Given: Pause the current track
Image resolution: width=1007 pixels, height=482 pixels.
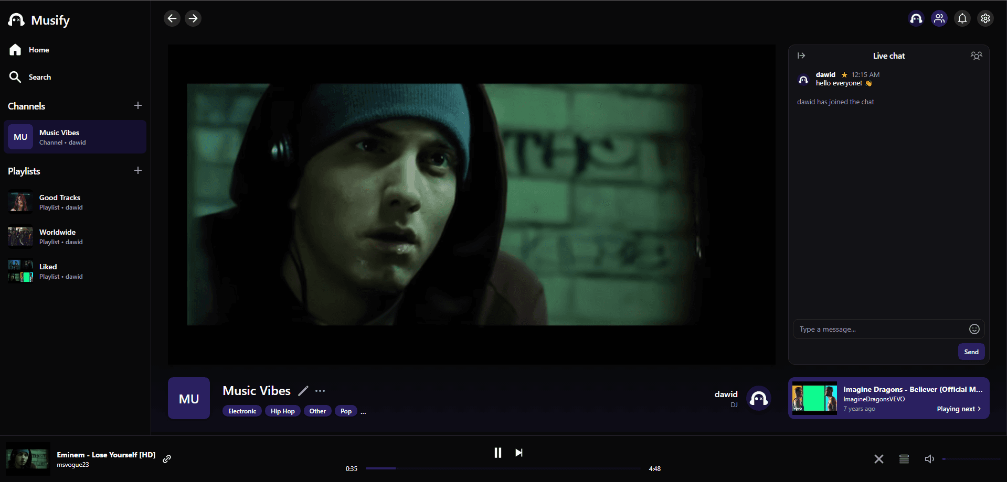Looking at the screenshot, I should click(x=498, y=453).
